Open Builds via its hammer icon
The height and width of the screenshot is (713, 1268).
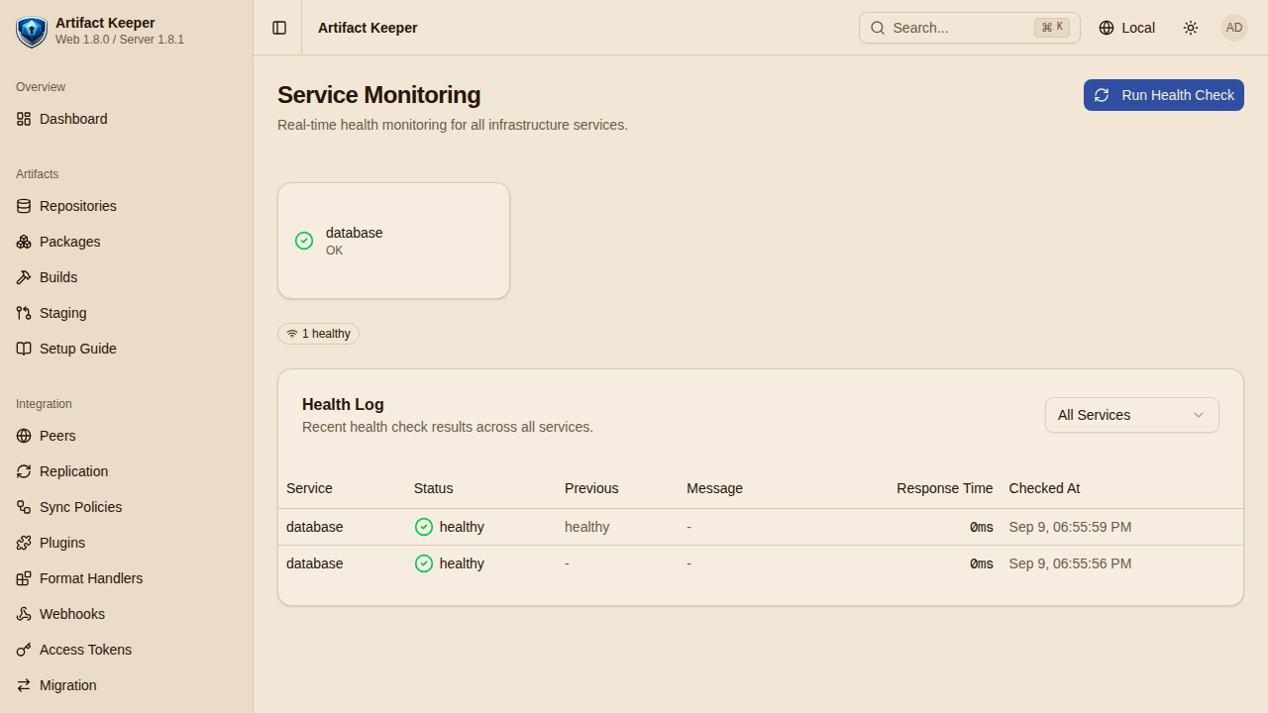pyautogui.click(x=24, y=277)
